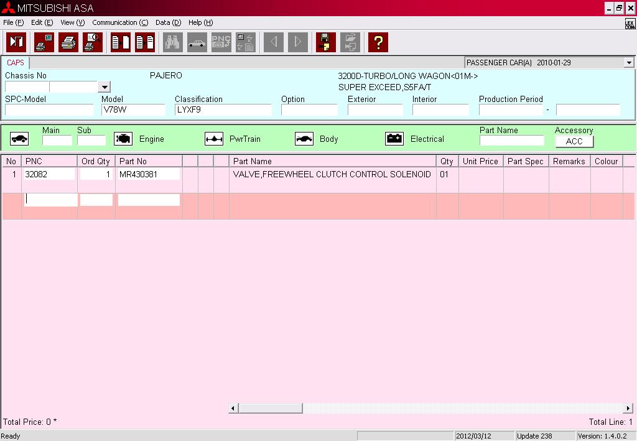637x441 pixels.
Task: Select the Body category icon
Action: (x=304, y=139)
